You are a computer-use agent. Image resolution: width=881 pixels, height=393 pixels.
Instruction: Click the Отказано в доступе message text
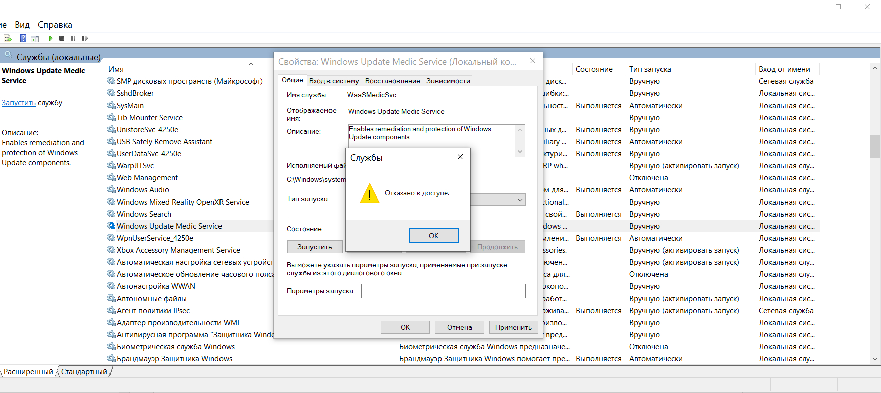[x=417, y=193]
